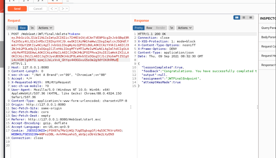The width and height of the screenshot is (276, 158).
Task: Click the Sec-Fetch-Site: same-origin header
Action: (37, 108)
